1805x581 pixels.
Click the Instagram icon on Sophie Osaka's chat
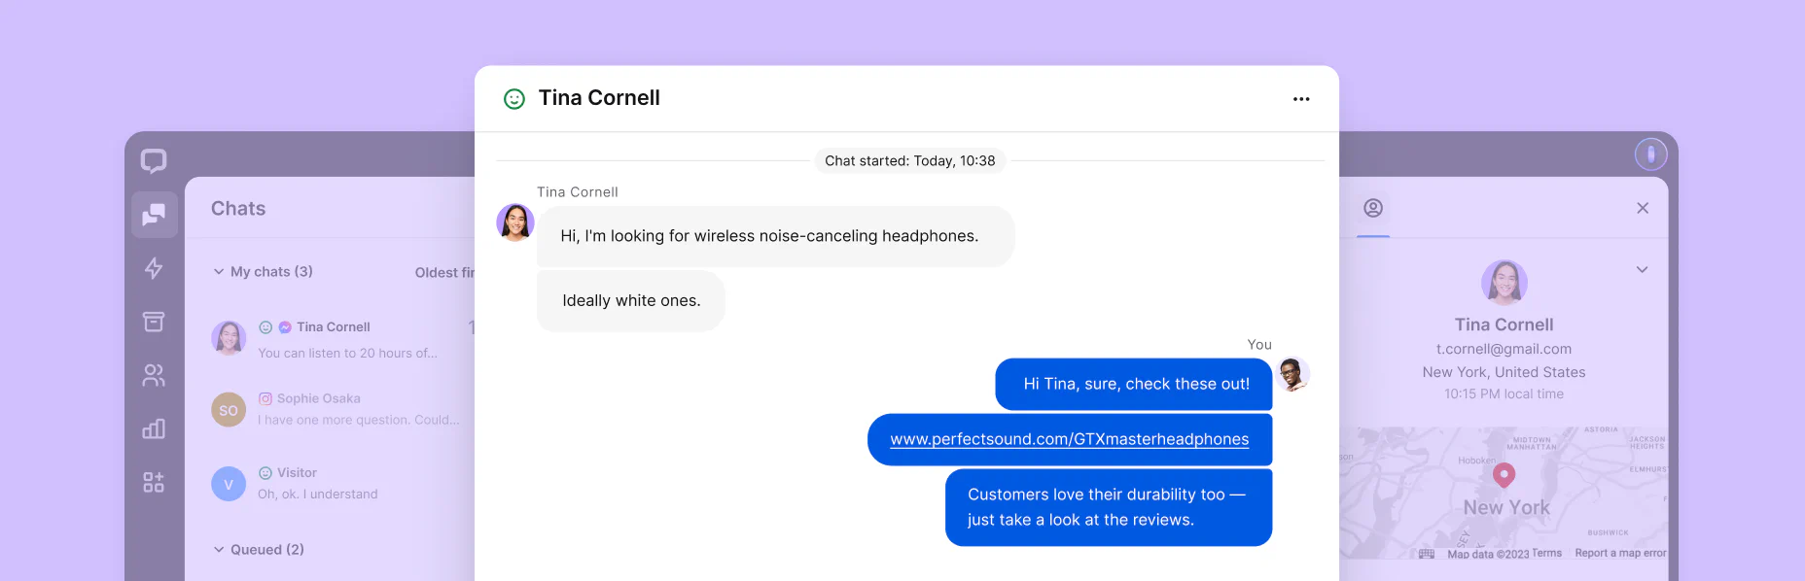267,398
